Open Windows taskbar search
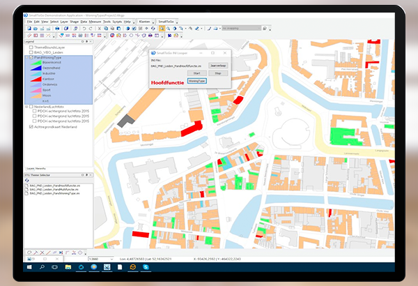This screenshot has width=418, height=286. click(x=42, y=267)
